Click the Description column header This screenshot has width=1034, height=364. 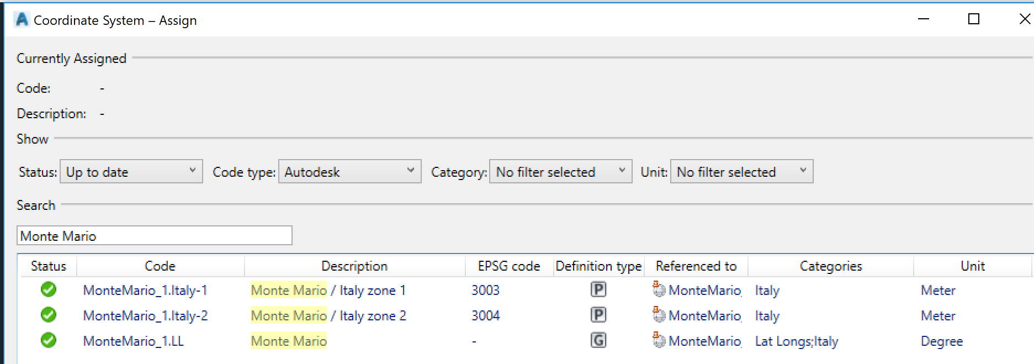point(354,266)
